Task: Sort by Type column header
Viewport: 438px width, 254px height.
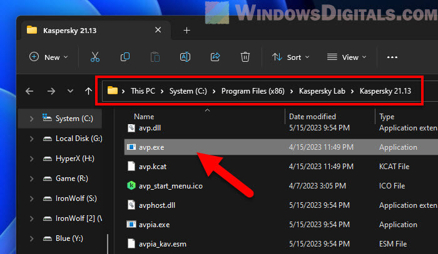Action: click(387, 117)
